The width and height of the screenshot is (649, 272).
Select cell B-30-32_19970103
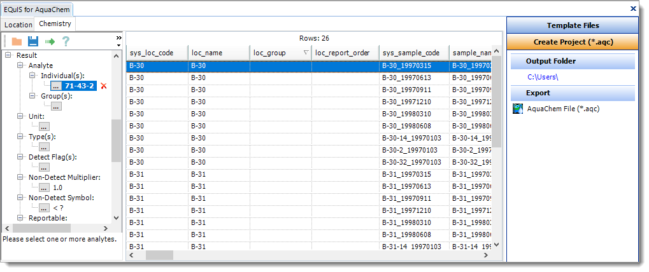(414, 162)
